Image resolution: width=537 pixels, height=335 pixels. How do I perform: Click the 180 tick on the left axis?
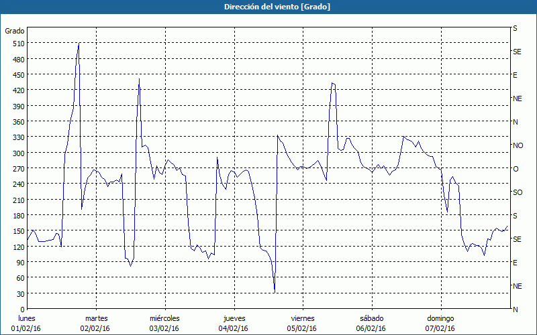17,216
